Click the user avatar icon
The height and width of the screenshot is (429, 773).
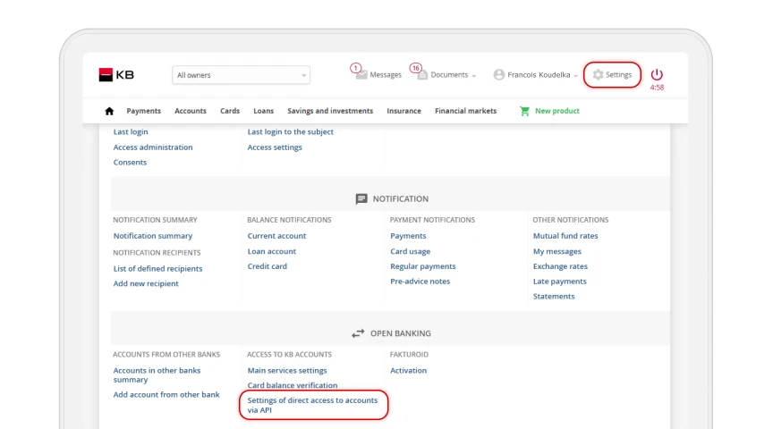click(499, 74)
